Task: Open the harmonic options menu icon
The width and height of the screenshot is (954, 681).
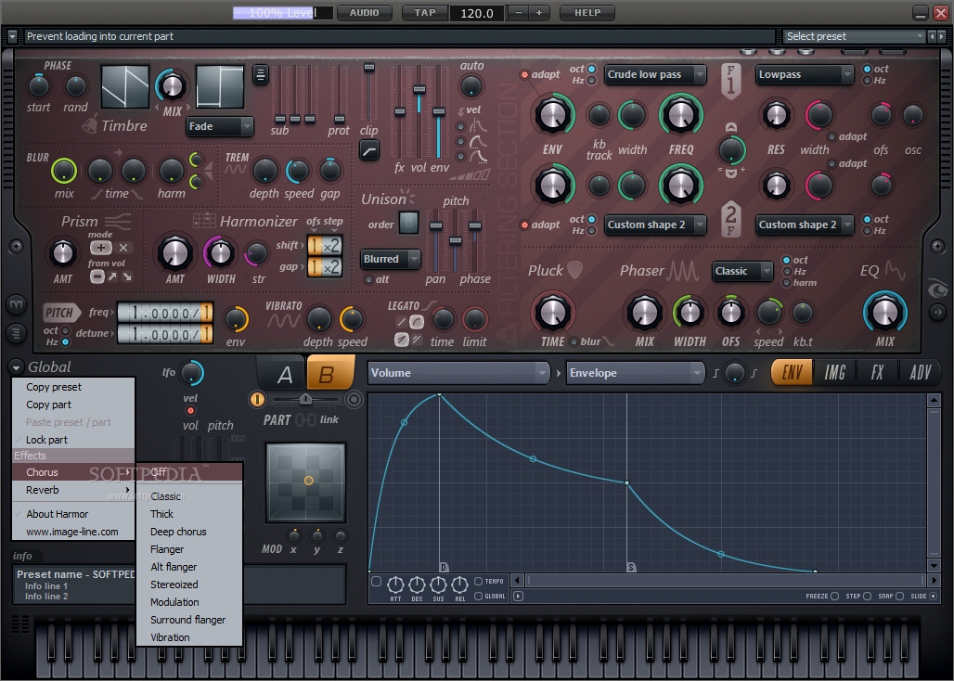Action: click(x=261, y=75)
